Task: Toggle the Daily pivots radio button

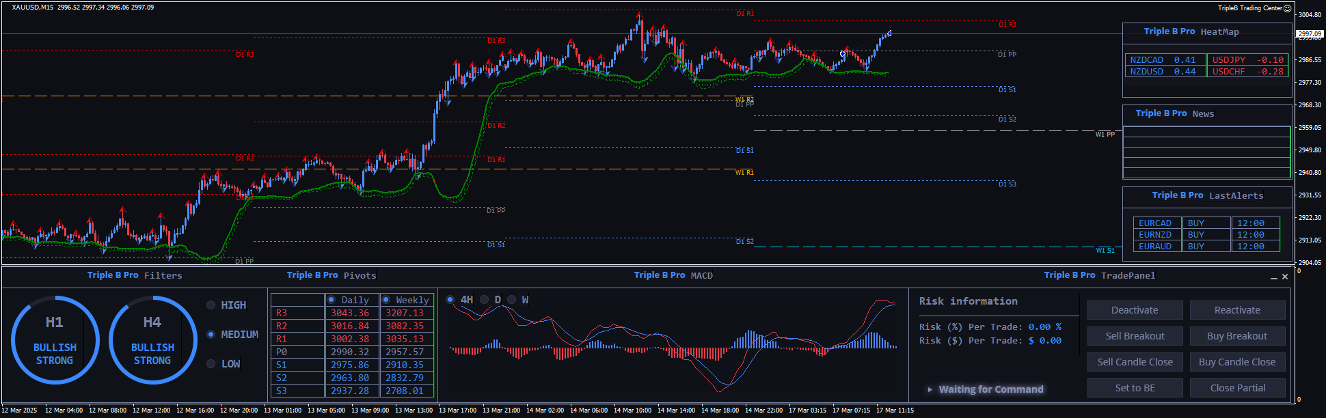Action: pyautogui.click(x=331, y=300)
